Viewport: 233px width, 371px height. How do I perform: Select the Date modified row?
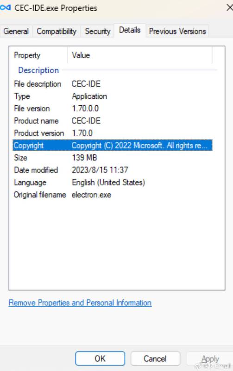[x=113, y=170]
